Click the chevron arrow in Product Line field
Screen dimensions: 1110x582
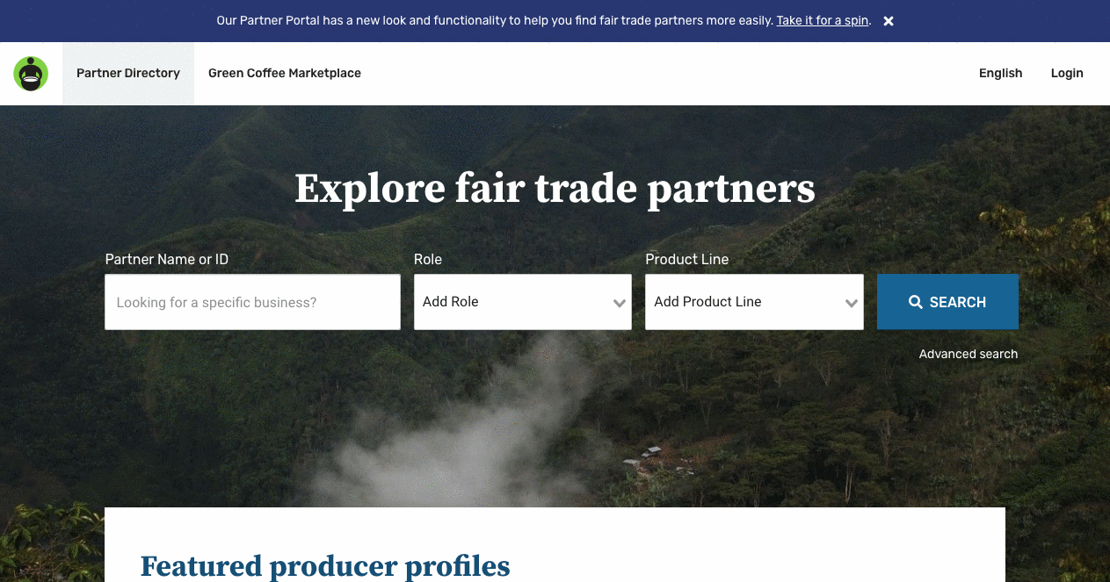coord(852,303)
